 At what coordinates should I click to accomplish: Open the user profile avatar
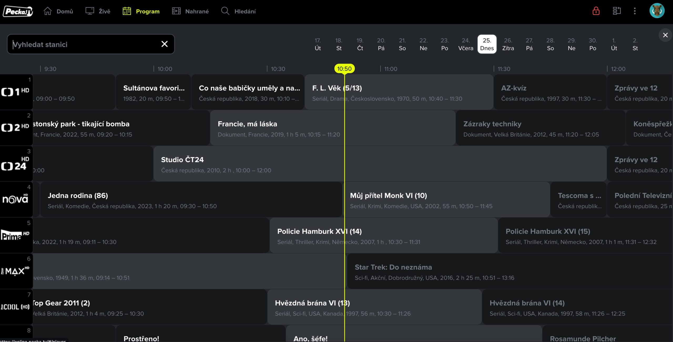click(x=657, y=11)
